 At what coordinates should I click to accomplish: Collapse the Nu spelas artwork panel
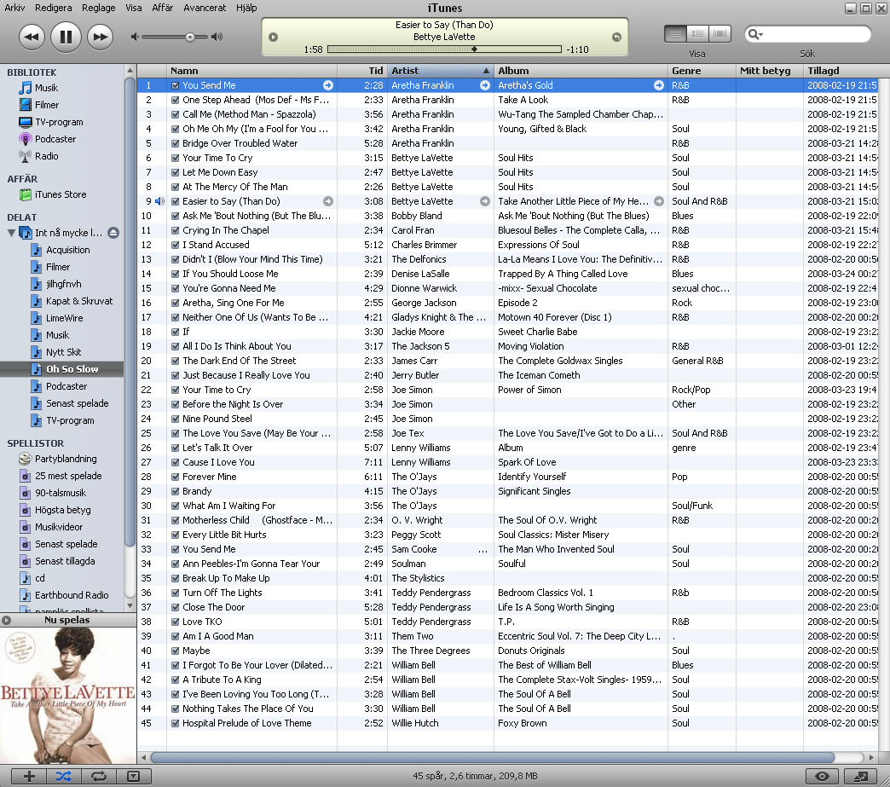click(x=6, y=620)
